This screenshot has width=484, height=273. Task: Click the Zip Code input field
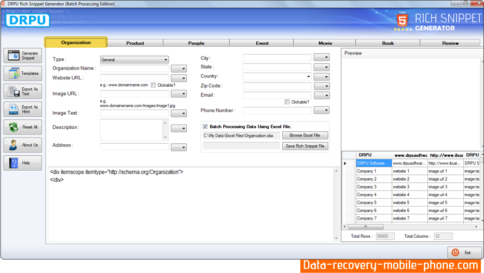[x=277, y=86]
